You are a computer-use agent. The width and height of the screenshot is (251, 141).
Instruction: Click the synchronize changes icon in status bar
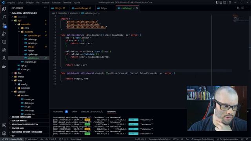tap(42, 139)
